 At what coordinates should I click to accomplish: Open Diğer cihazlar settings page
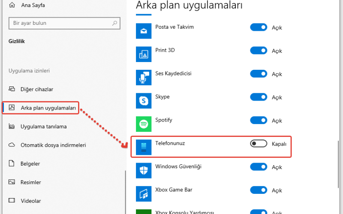tap(37, 89)
